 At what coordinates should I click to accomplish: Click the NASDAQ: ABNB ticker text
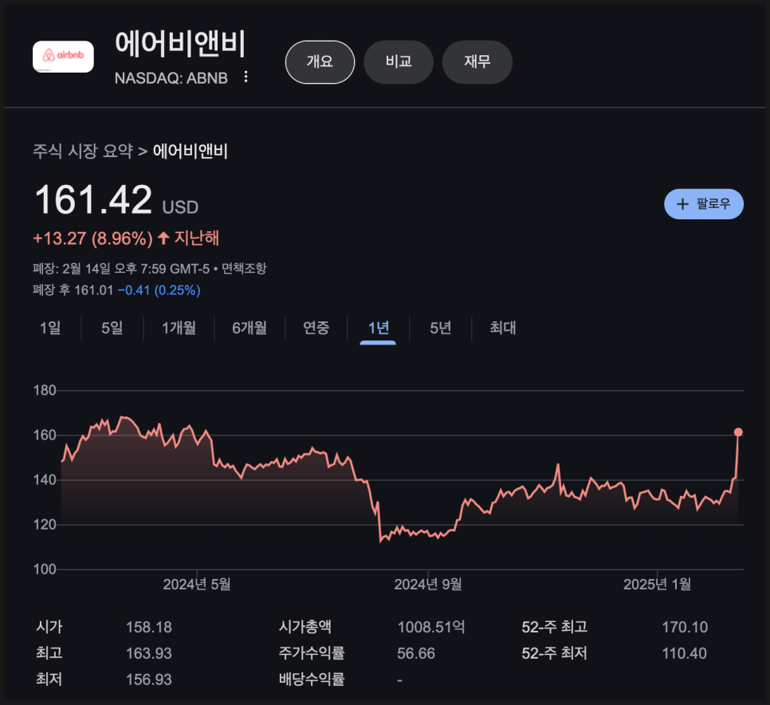(x=171, y=78)
